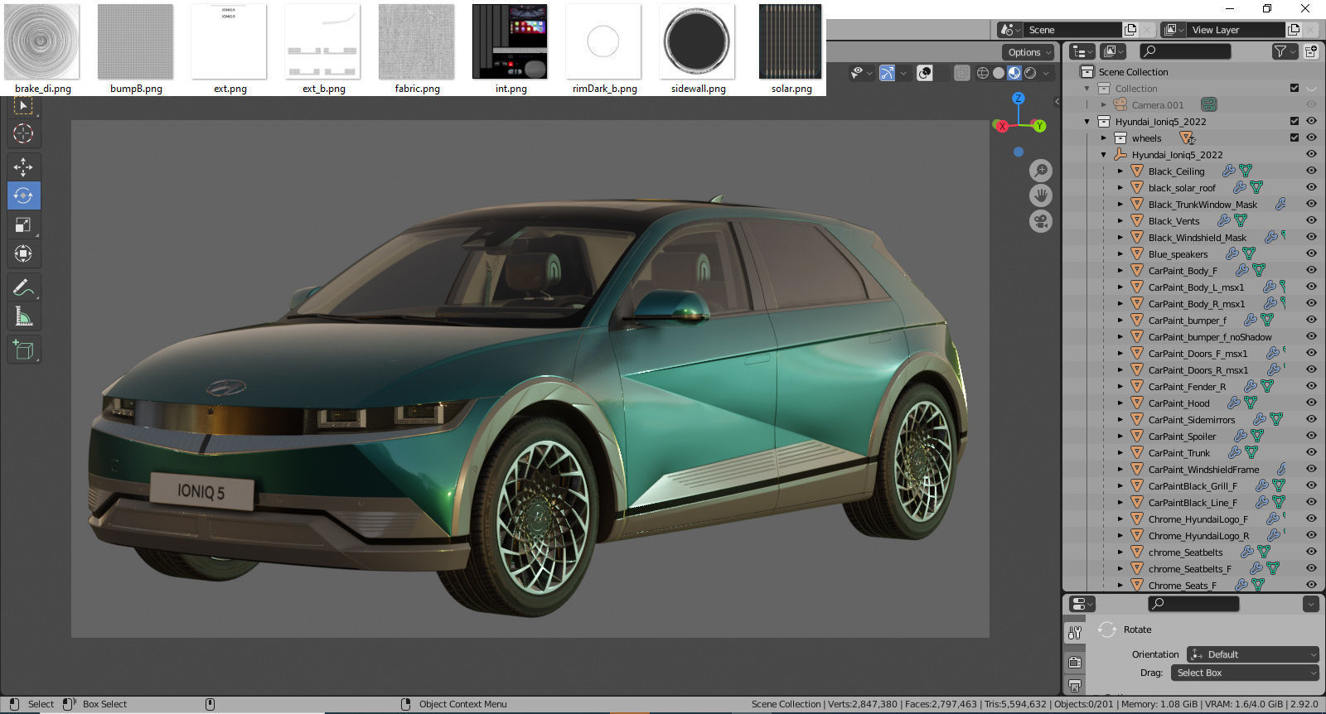Uncheck Hyundai_Ioniq5_2022 collection checkbox
The image size is (1326, 714).
tap(1295, 122)
